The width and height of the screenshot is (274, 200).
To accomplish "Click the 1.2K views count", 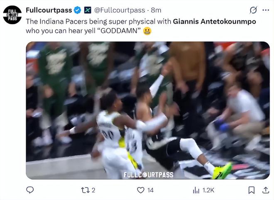I will [x=208, y=190].
